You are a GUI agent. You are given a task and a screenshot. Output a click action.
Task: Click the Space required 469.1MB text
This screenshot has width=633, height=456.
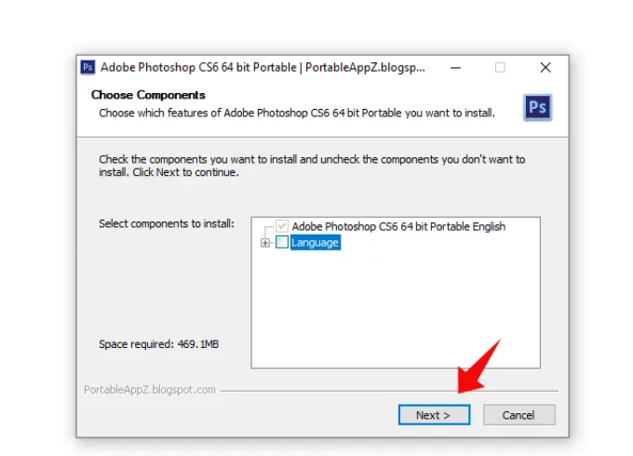coord(159,344)
